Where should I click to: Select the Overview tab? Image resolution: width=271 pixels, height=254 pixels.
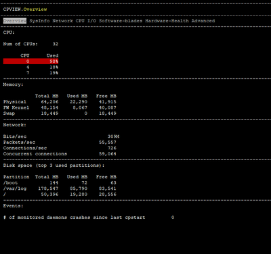15,21
